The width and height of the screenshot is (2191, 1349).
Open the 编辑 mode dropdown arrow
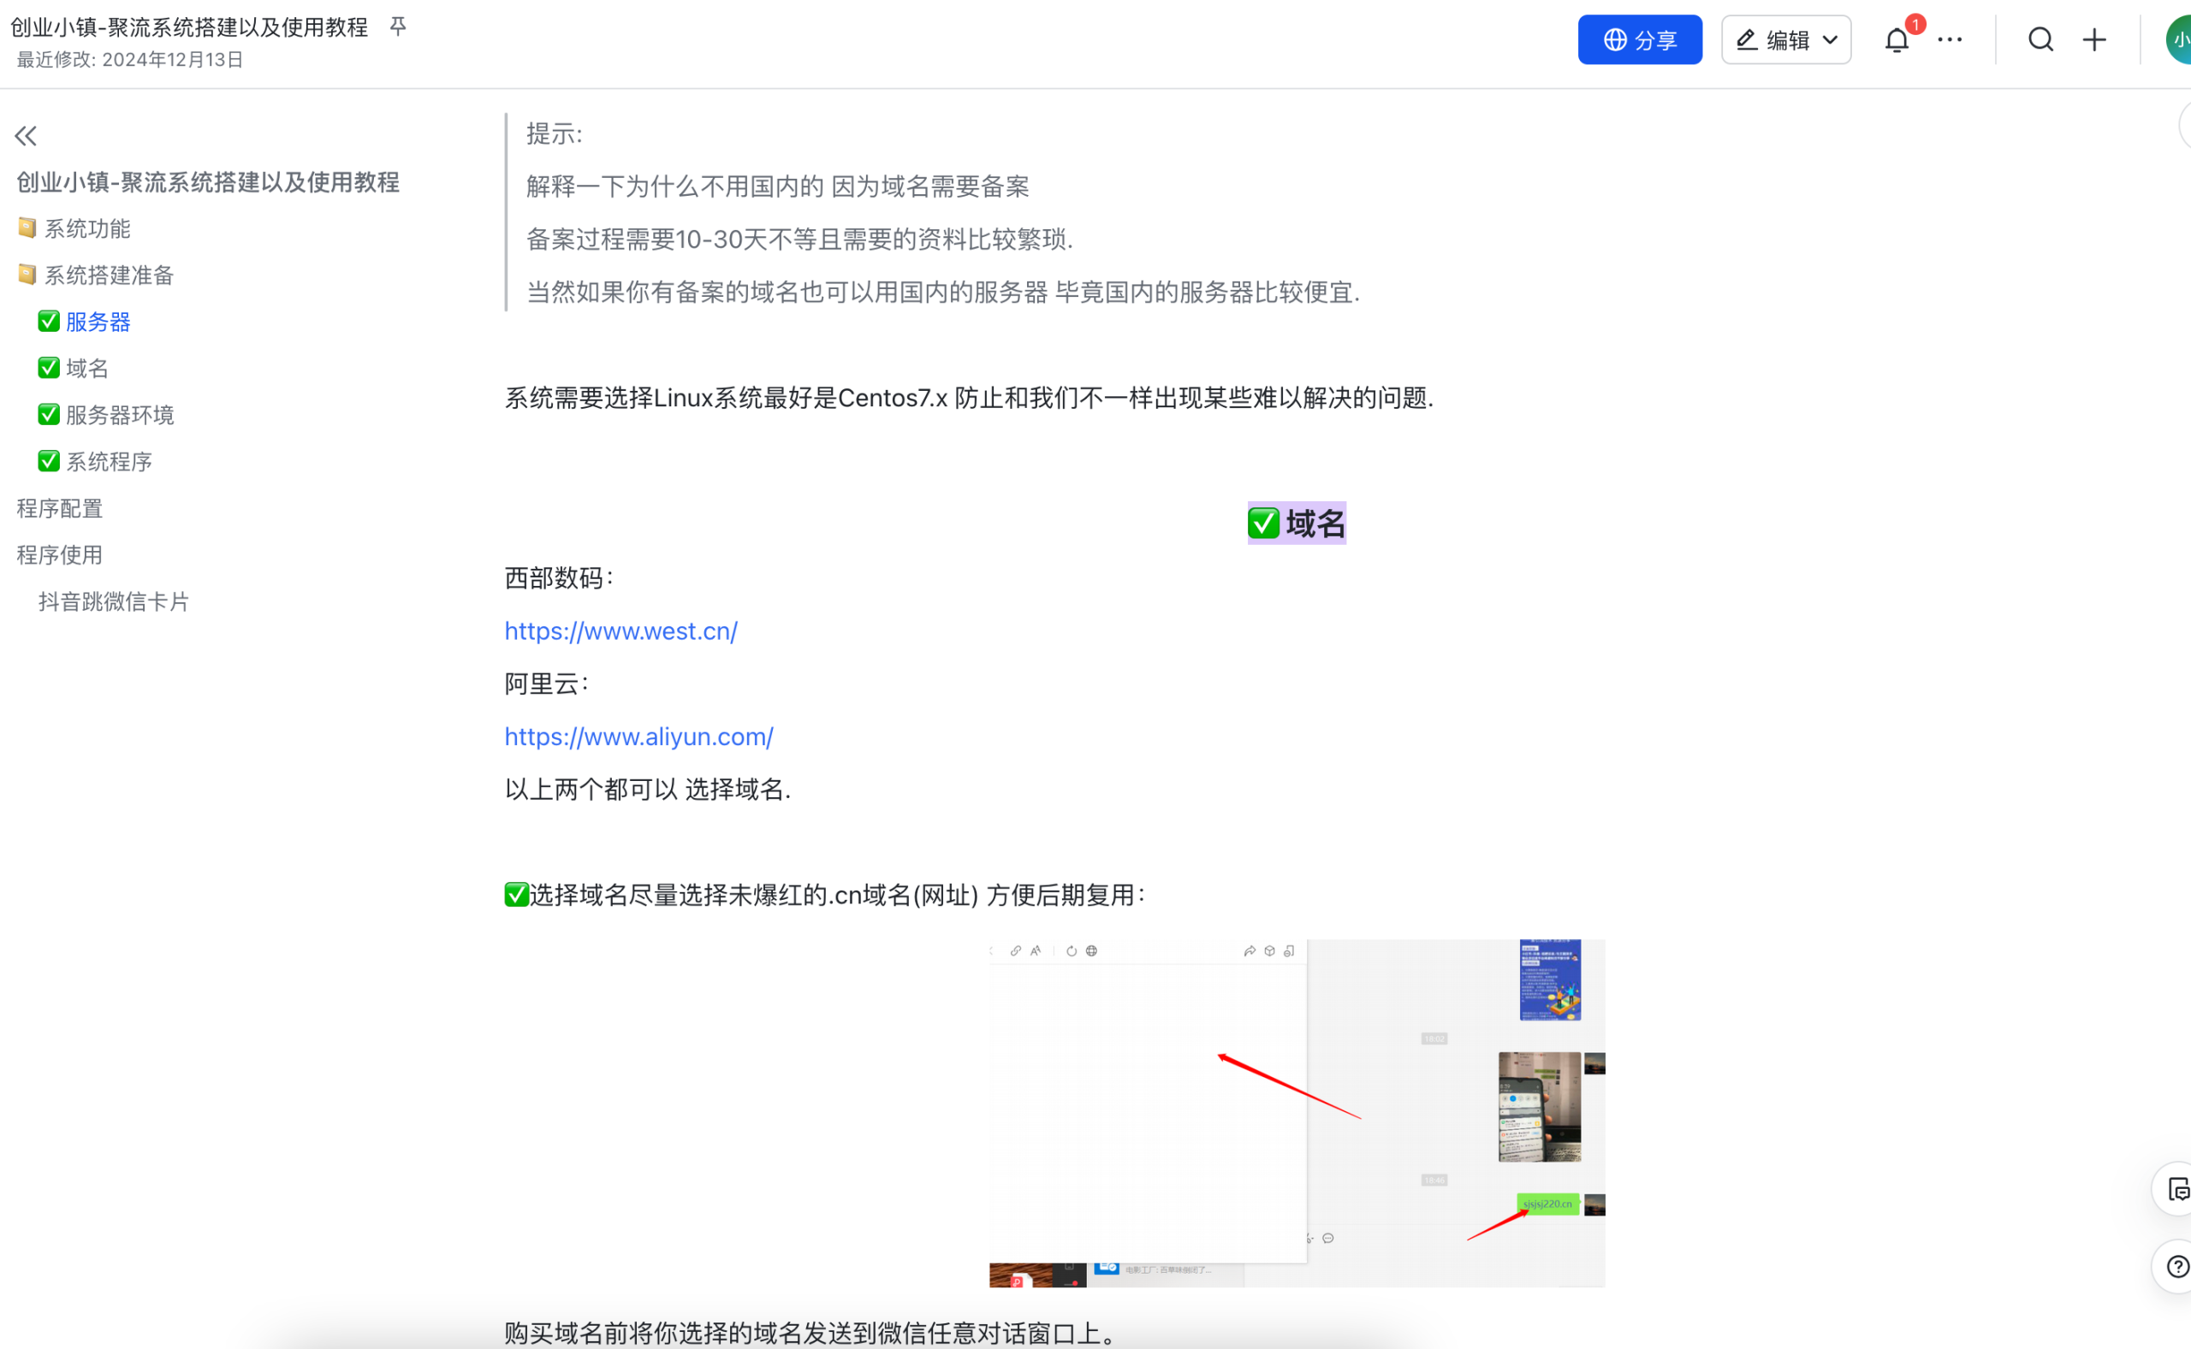[1832, 39]
